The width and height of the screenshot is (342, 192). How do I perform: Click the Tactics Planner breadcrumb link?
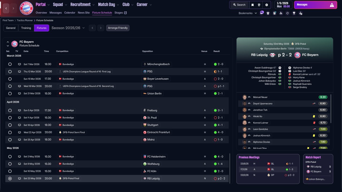pyautogui.click(x=25, y=20)
